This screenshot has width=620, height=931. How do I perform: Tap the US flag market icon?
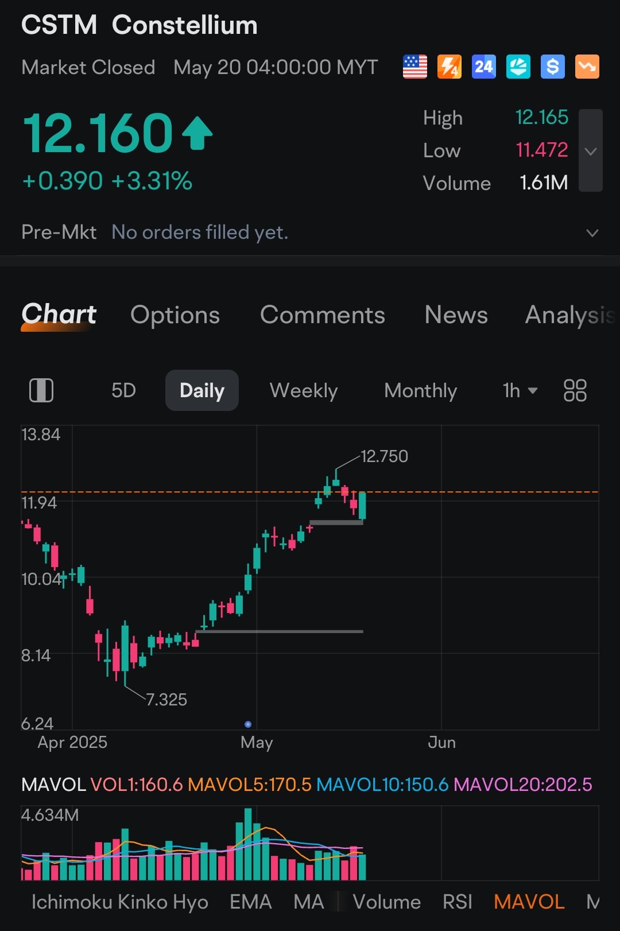point(415,67)
